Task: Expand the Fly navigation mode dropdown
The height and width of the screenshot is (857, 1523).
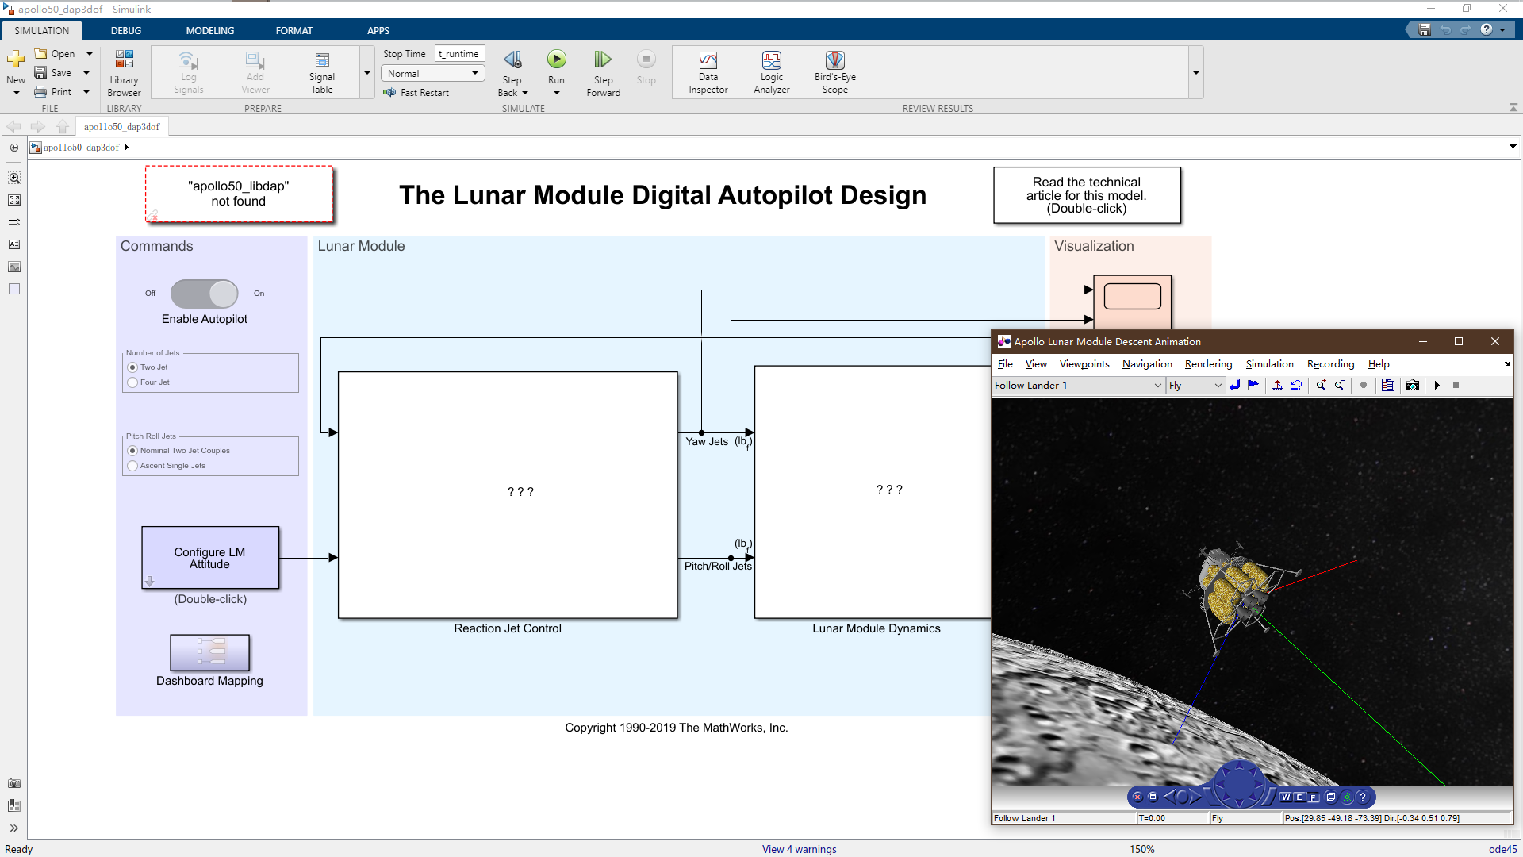Action: pos(1218,386)
